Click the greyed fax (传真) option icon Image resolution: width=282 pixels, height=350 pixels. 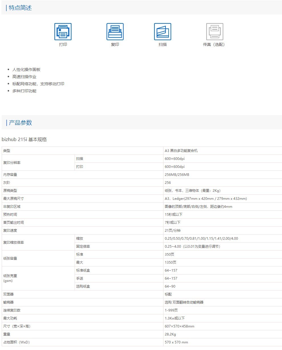click(215, 32)
